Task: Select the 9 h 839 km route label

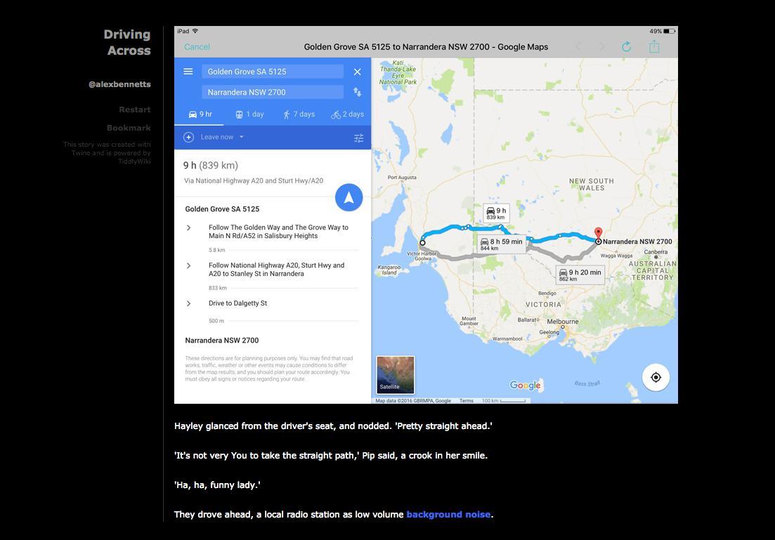Action: click(x=496, y=213)
